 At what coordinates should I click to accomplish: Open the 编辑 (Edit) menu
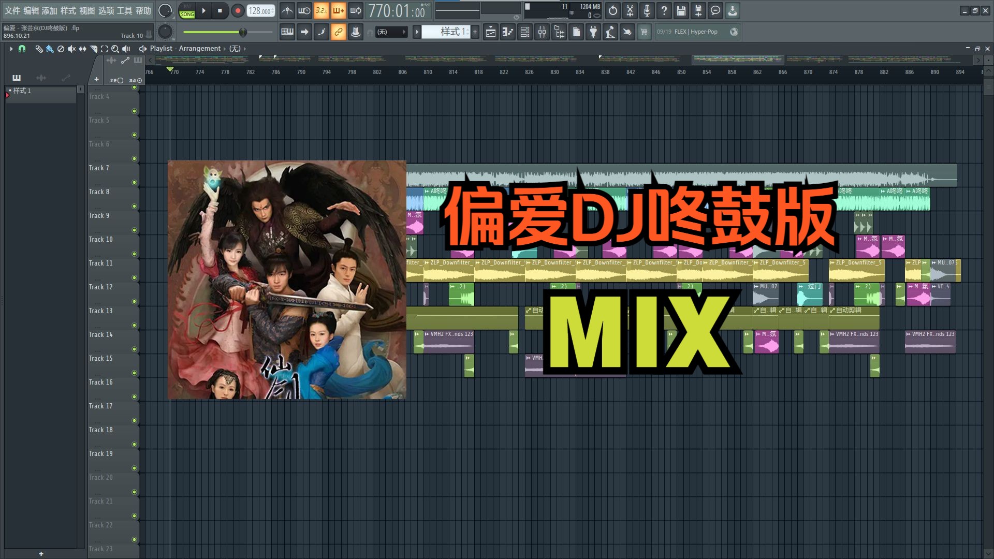click(31, 10)
